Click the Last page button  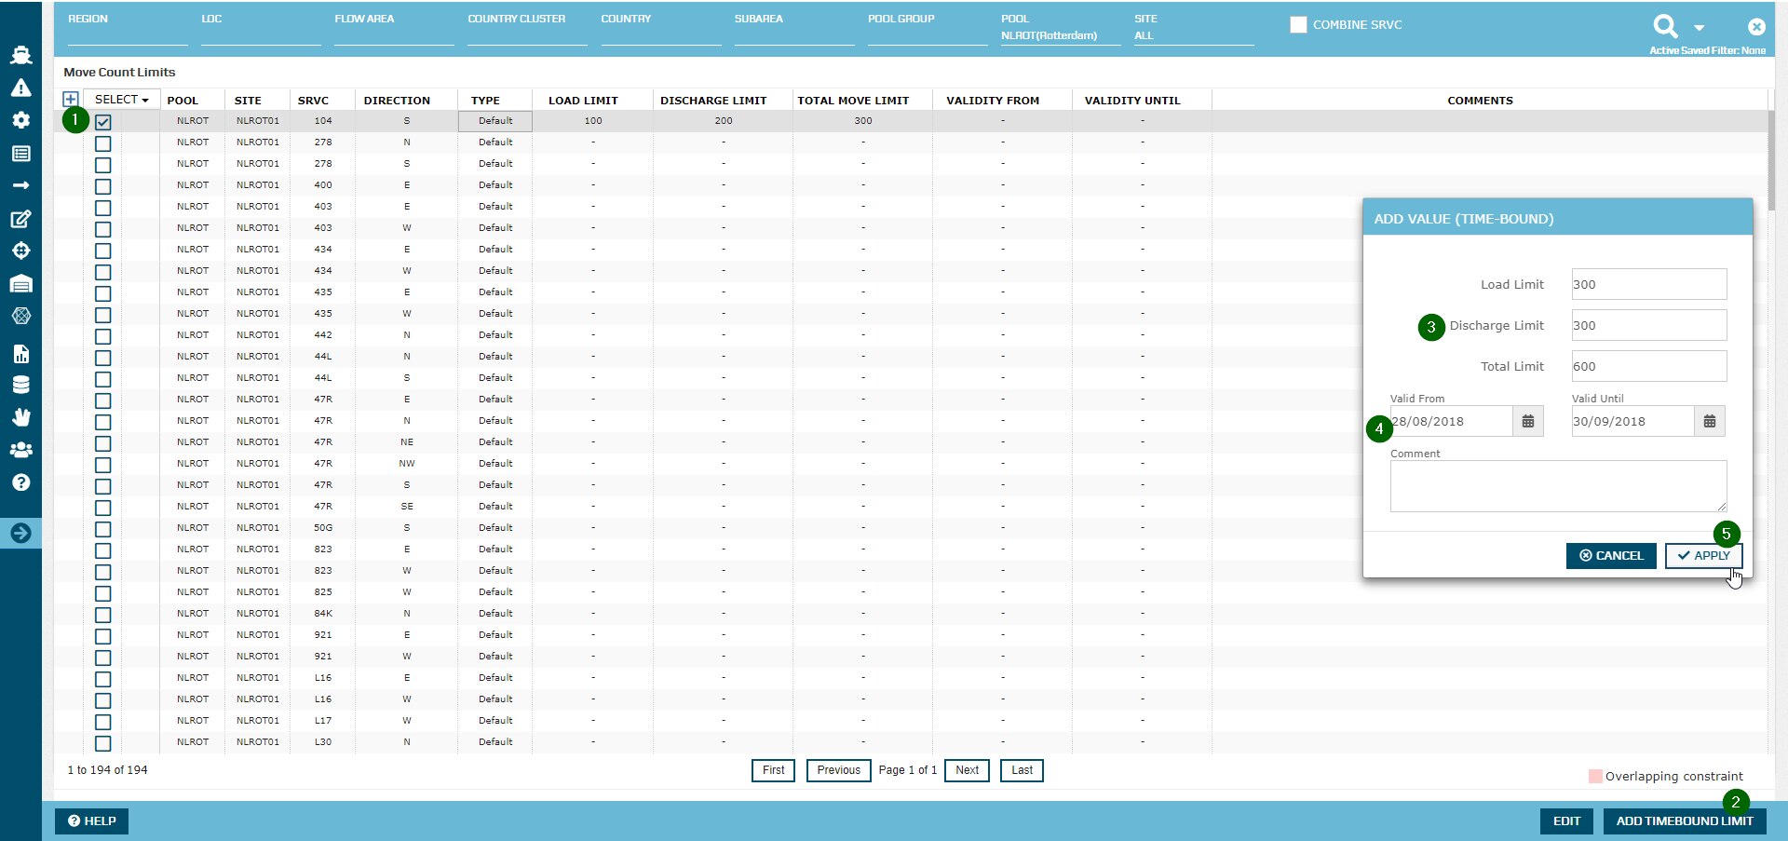point(1022,770)
